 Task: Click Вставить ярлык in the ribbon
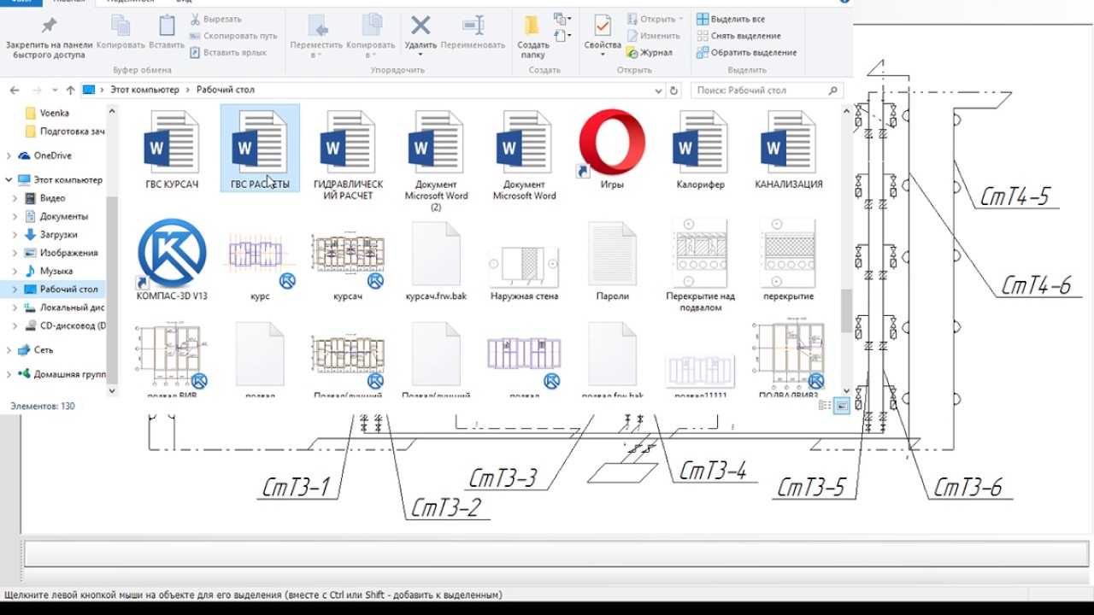point(228,53)
